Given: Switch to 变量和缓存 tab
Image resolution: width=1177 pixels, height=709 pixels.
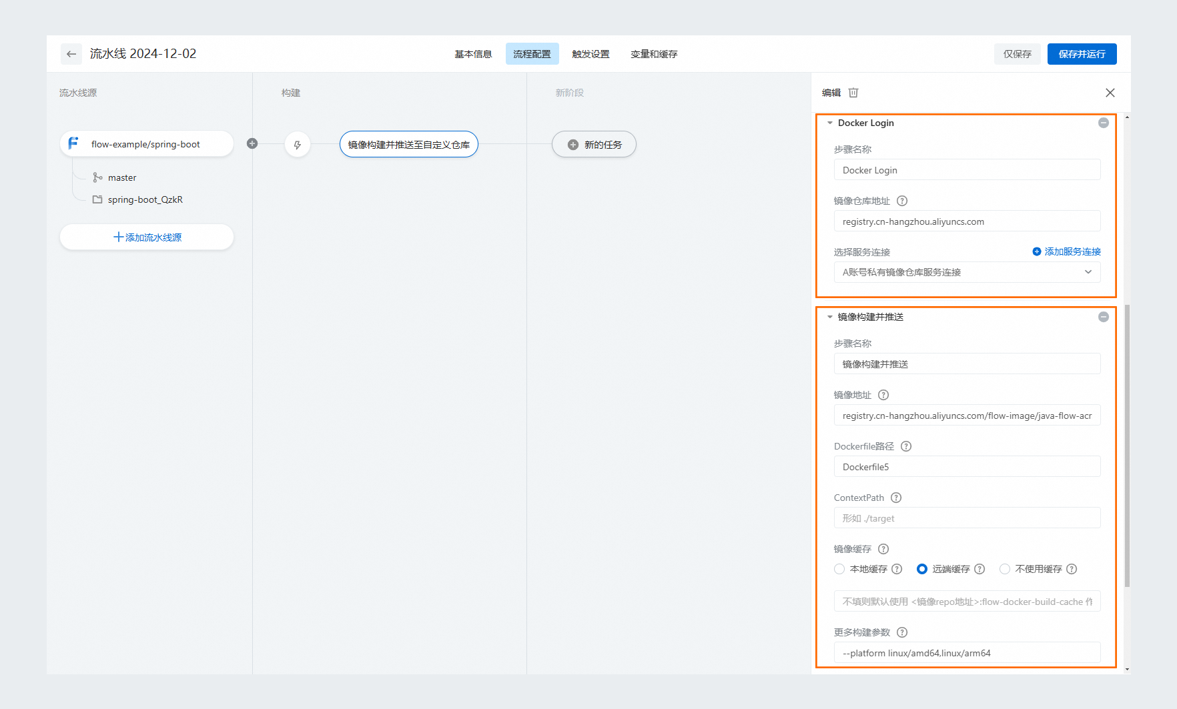Looking at the screenshot, I should click(x=654, y=54).
